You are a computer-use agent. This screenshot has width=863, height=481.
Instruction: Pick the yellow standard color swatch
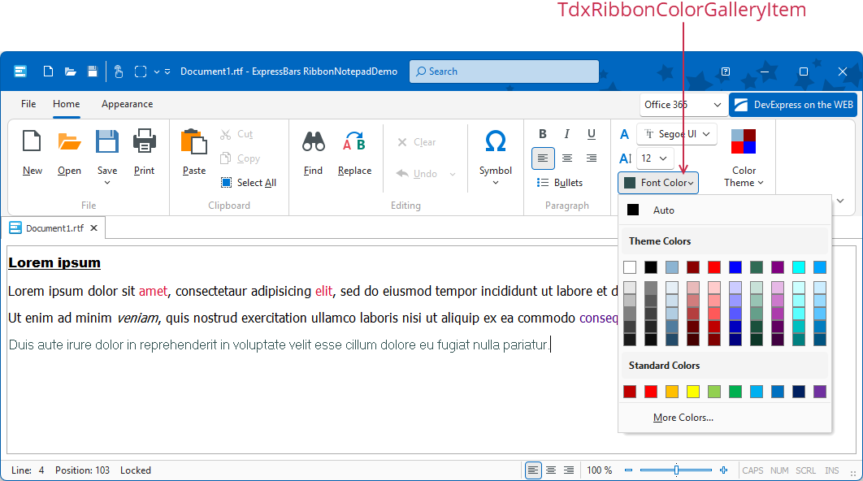693,392
